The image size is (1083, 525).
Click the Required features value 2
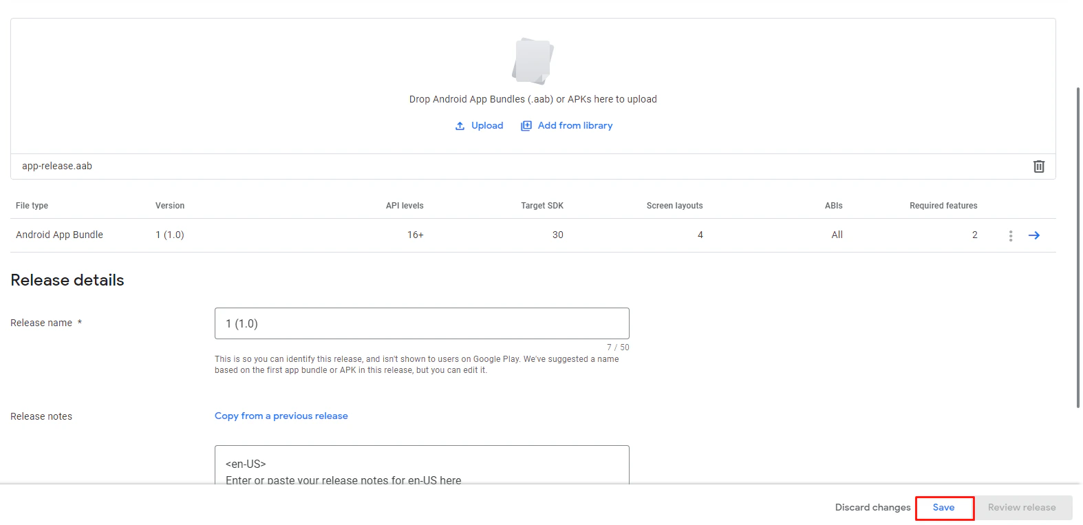coord(975,235)
